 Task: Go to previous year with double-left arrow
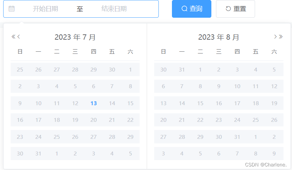tap(13, 36)
